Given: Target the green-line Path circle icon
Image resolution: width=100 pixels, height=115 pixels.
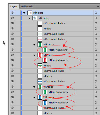Looking at the screenshot, I should [x=96, y=66].
